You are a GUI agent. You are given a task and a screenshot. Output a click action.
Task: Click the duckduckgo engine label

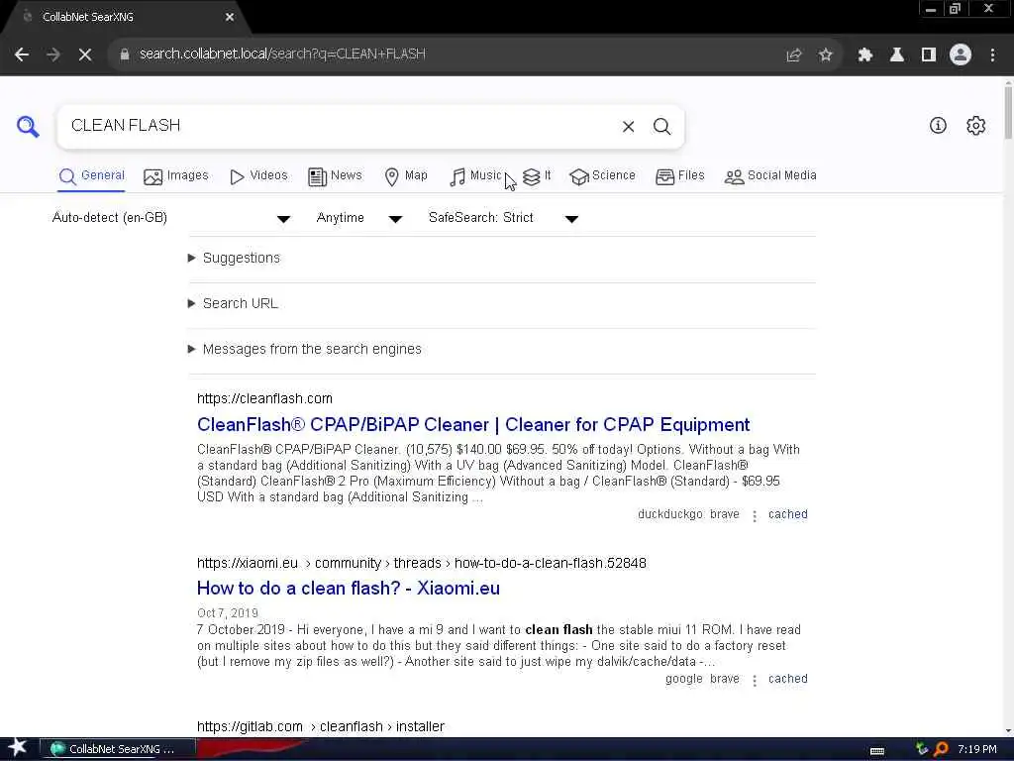[x=670, y=515]
